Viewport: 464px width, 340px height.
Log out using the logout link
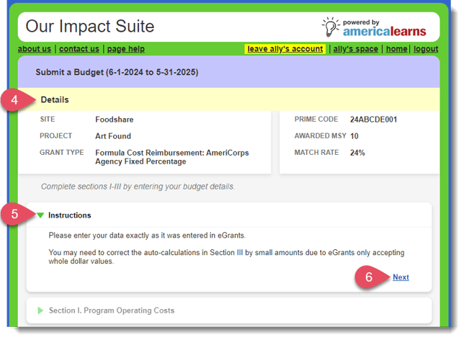point(426,49)
